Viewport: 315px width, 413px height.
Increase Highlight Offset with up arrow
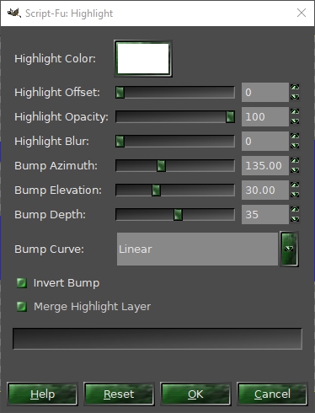click(295, 88)
